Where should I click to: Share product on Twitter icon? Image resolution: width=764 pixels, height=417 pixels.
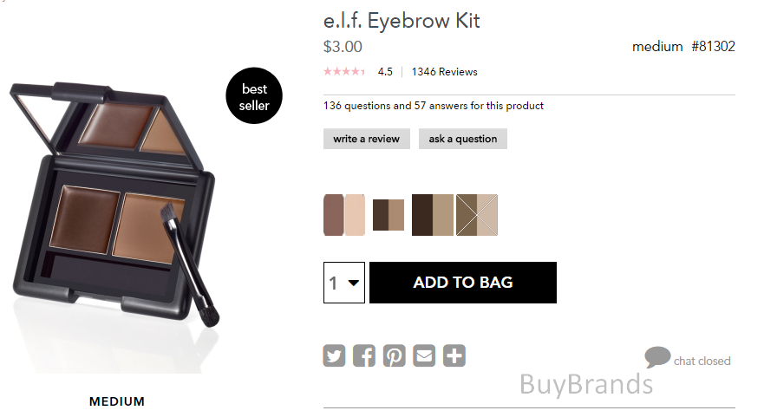coord(334,355)
